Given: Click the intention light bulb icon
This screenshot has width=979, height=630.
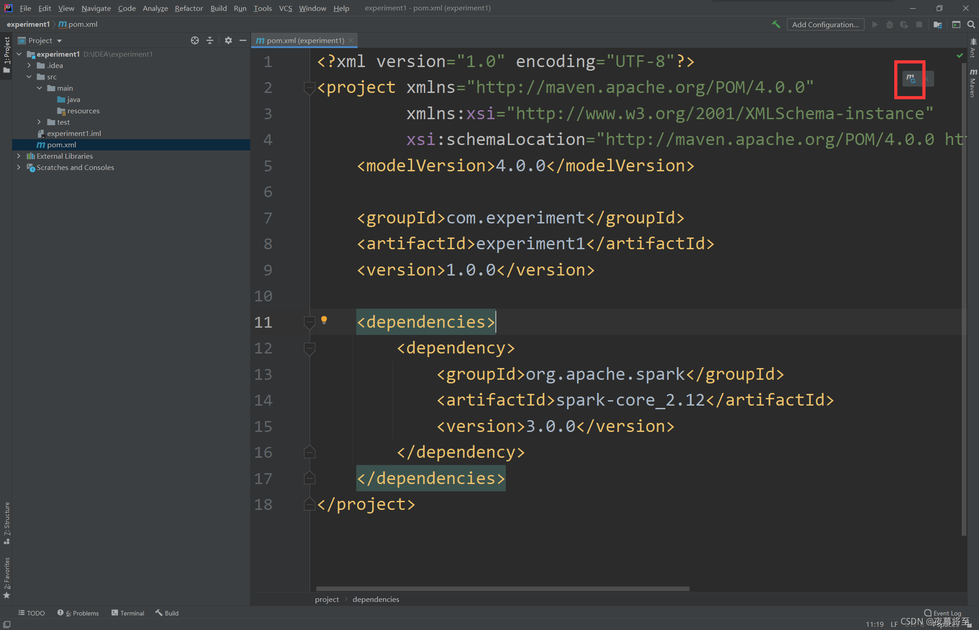Looking at the screenshot, I should 324,320.
